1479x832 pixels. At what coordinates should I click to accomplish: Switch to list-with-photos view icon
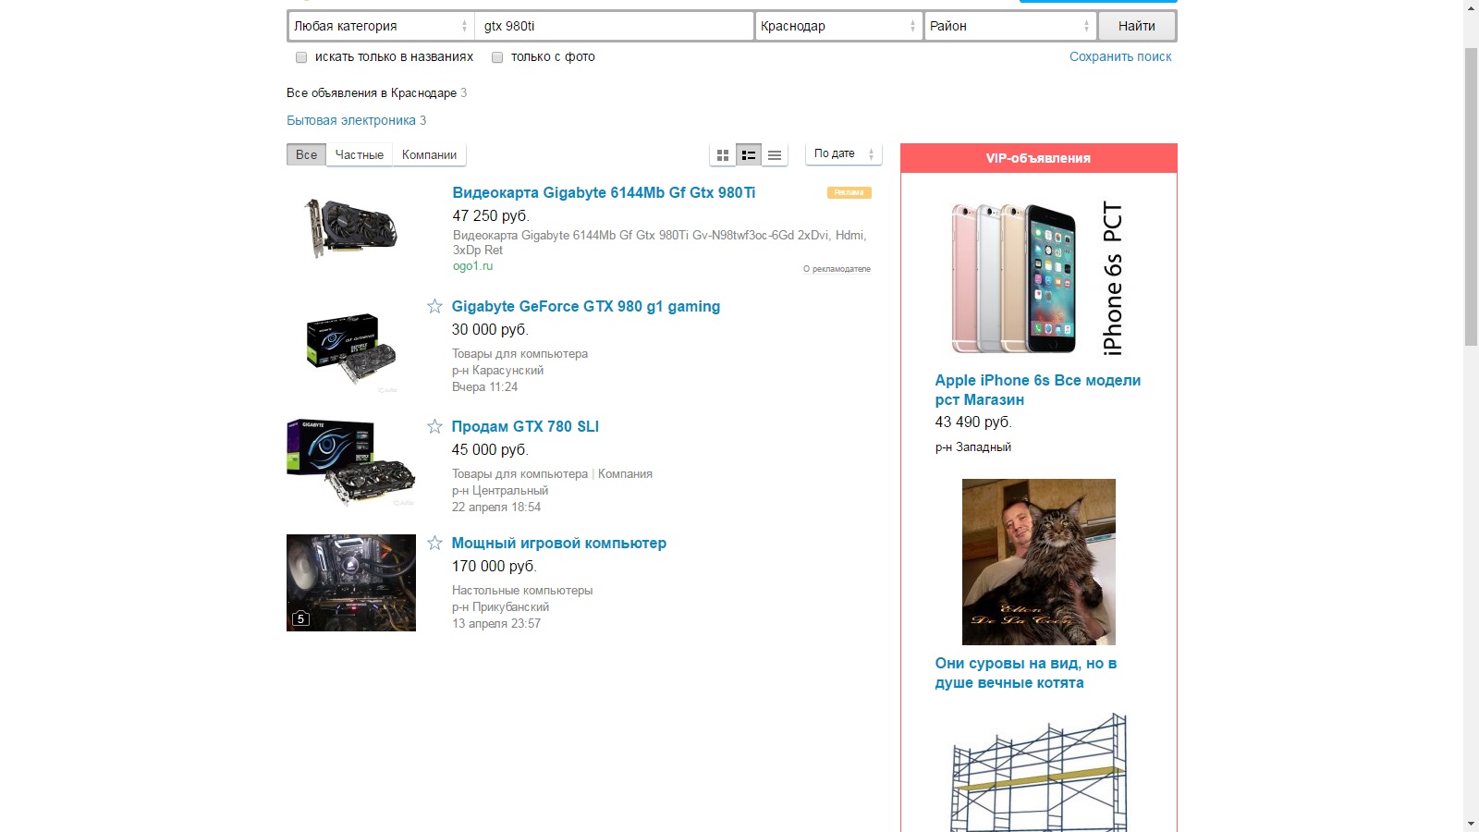pyautogui.click(x=749, y=155)
